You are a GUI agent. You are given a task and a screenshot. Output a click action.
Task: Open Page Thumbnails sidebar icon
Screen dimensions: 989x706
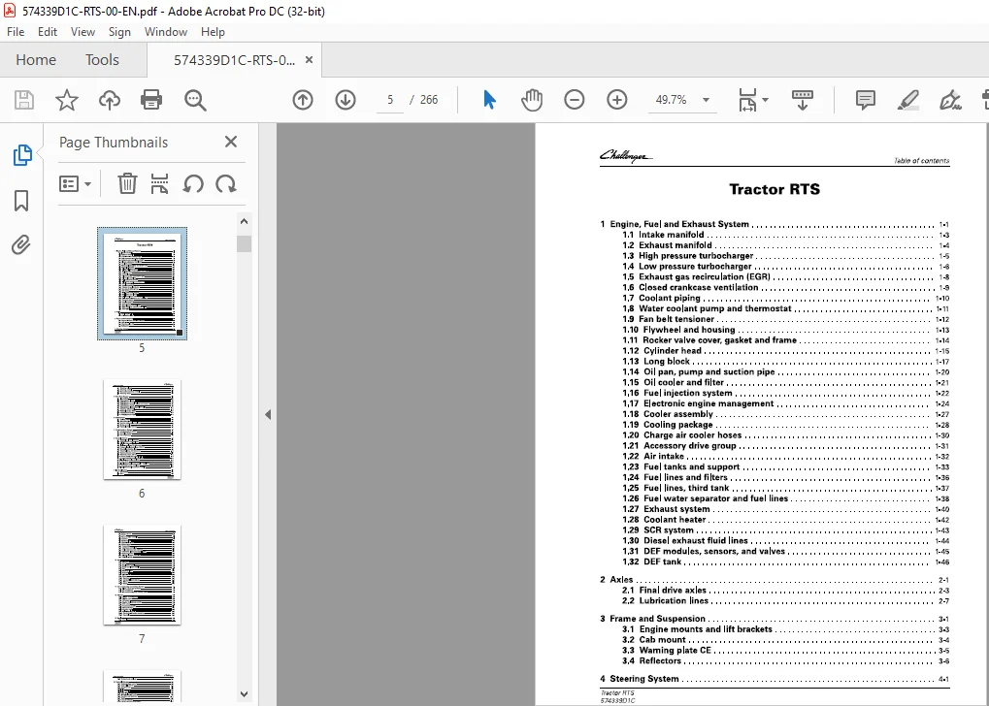tap(22, 155)
